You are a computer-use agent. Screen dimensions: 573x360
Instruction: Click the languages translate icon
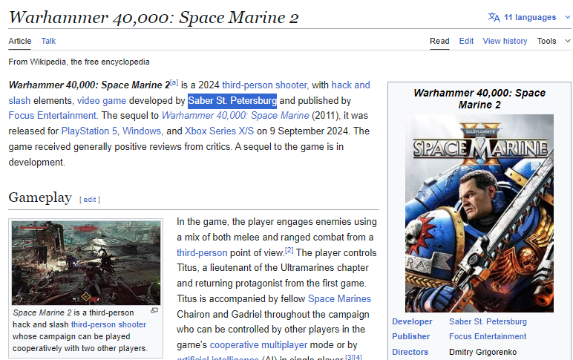pyautogui.click(x=494, y=17)
